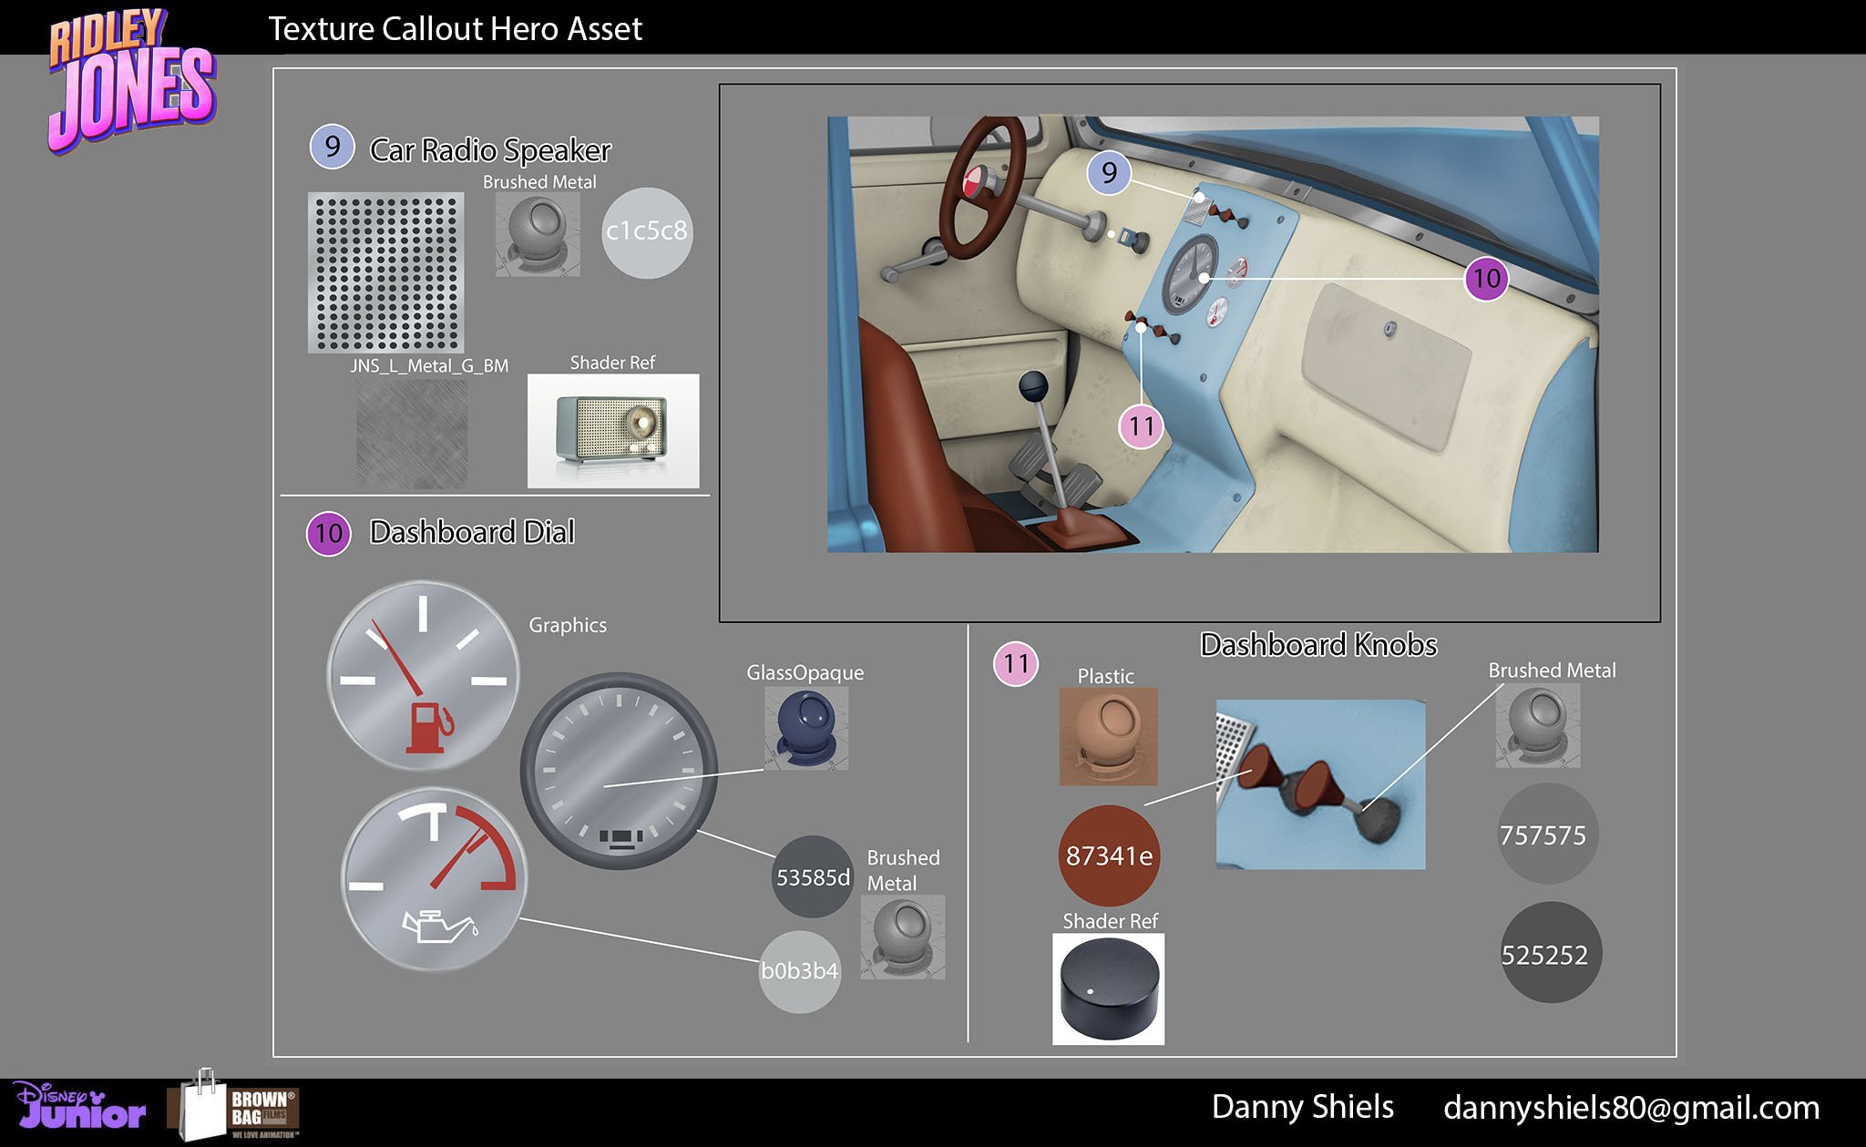Viewport: 1866px width, 1147px height.
Task: Click callout marker 10 on car render
Action: click(x=1486, y=279)
